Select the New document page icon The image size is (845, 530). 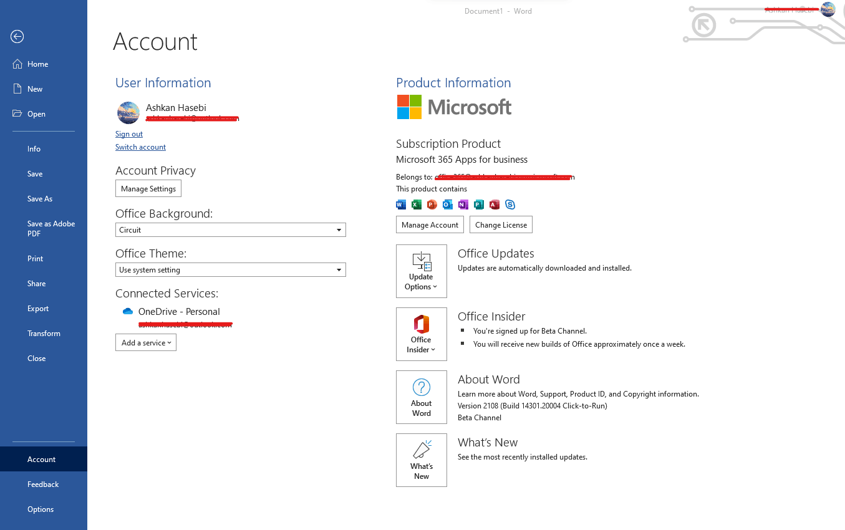tap(17, 89)
